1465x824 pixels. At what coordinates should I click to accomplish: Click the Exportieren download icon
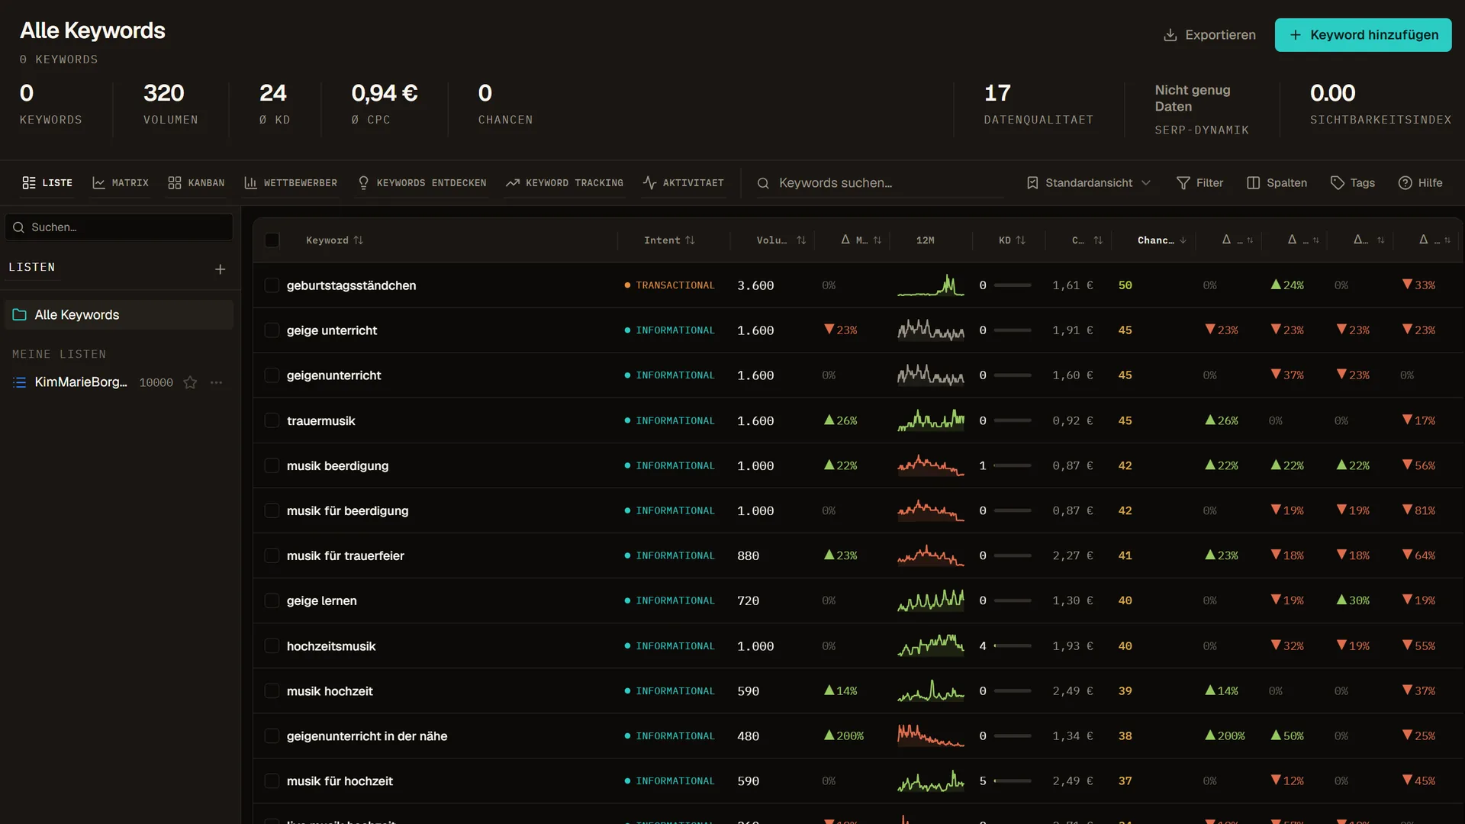(1170, 35)
